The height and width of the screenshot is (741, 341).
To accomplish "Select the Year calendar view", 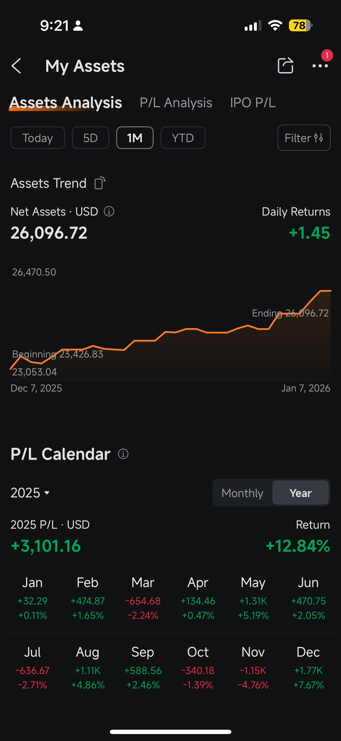I will [301, 493].
